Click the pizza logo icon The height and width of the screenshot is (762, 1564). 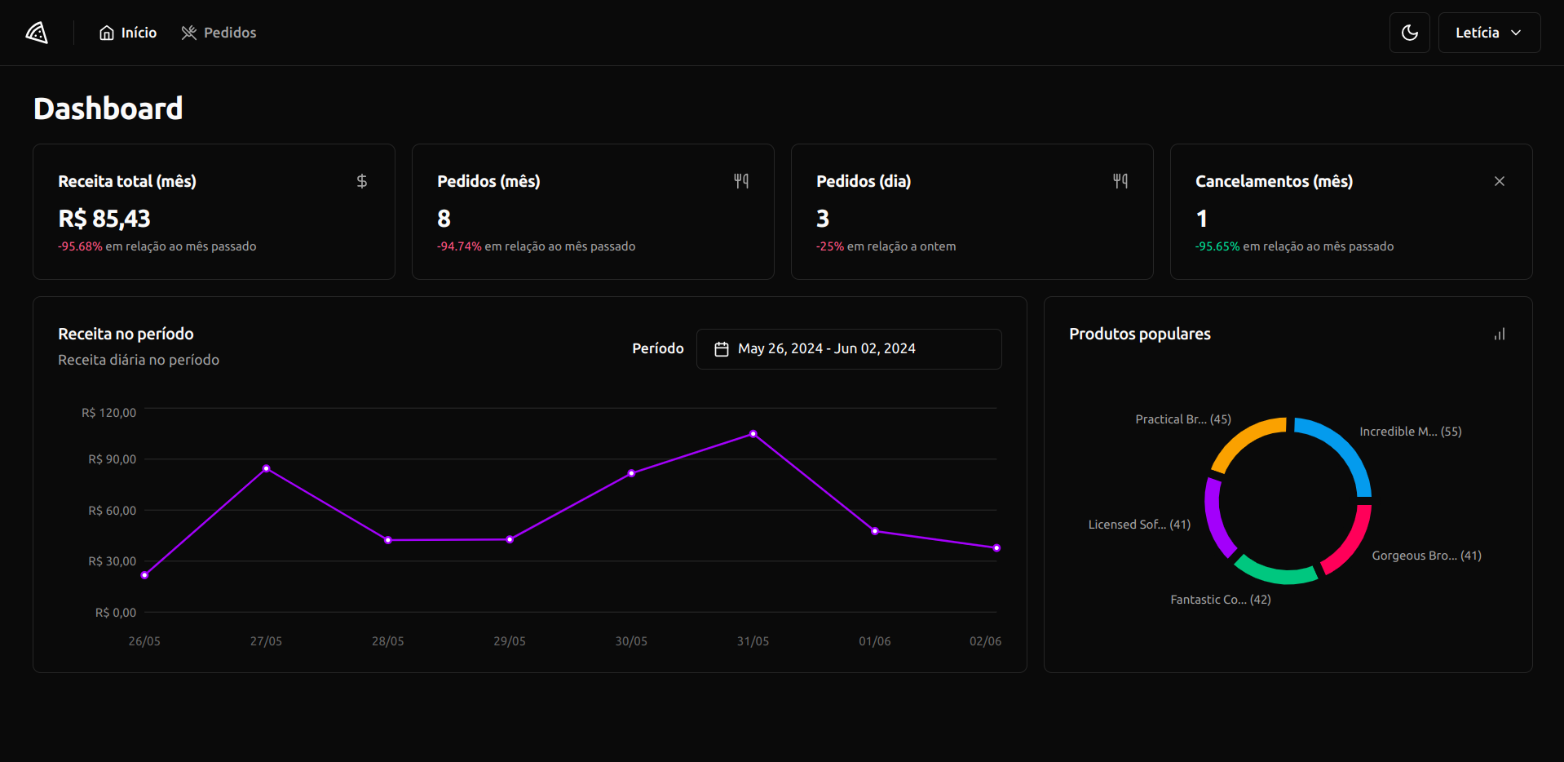(37, 33)
